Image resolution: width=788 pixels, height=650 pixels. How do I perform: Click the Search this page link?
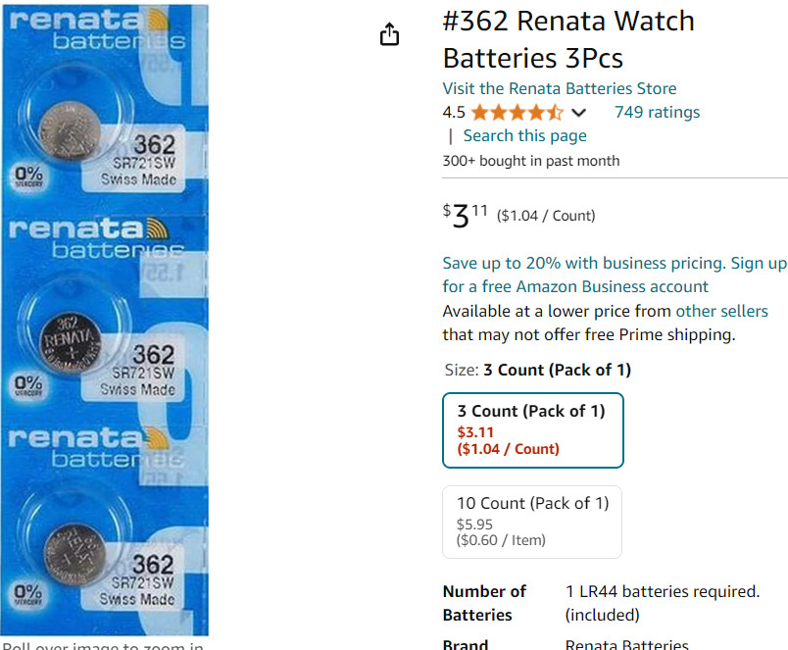[524, 136]
